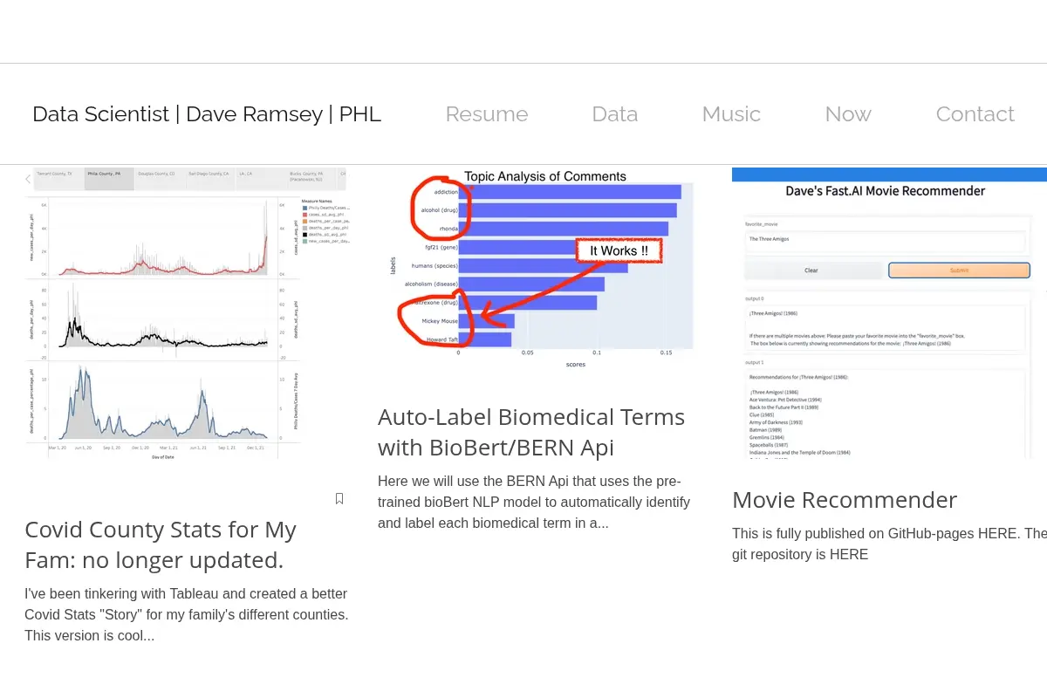The width and height of the screenshot is (1047, 698).
Task: Open the Contact page
Action: coord(975,114)
